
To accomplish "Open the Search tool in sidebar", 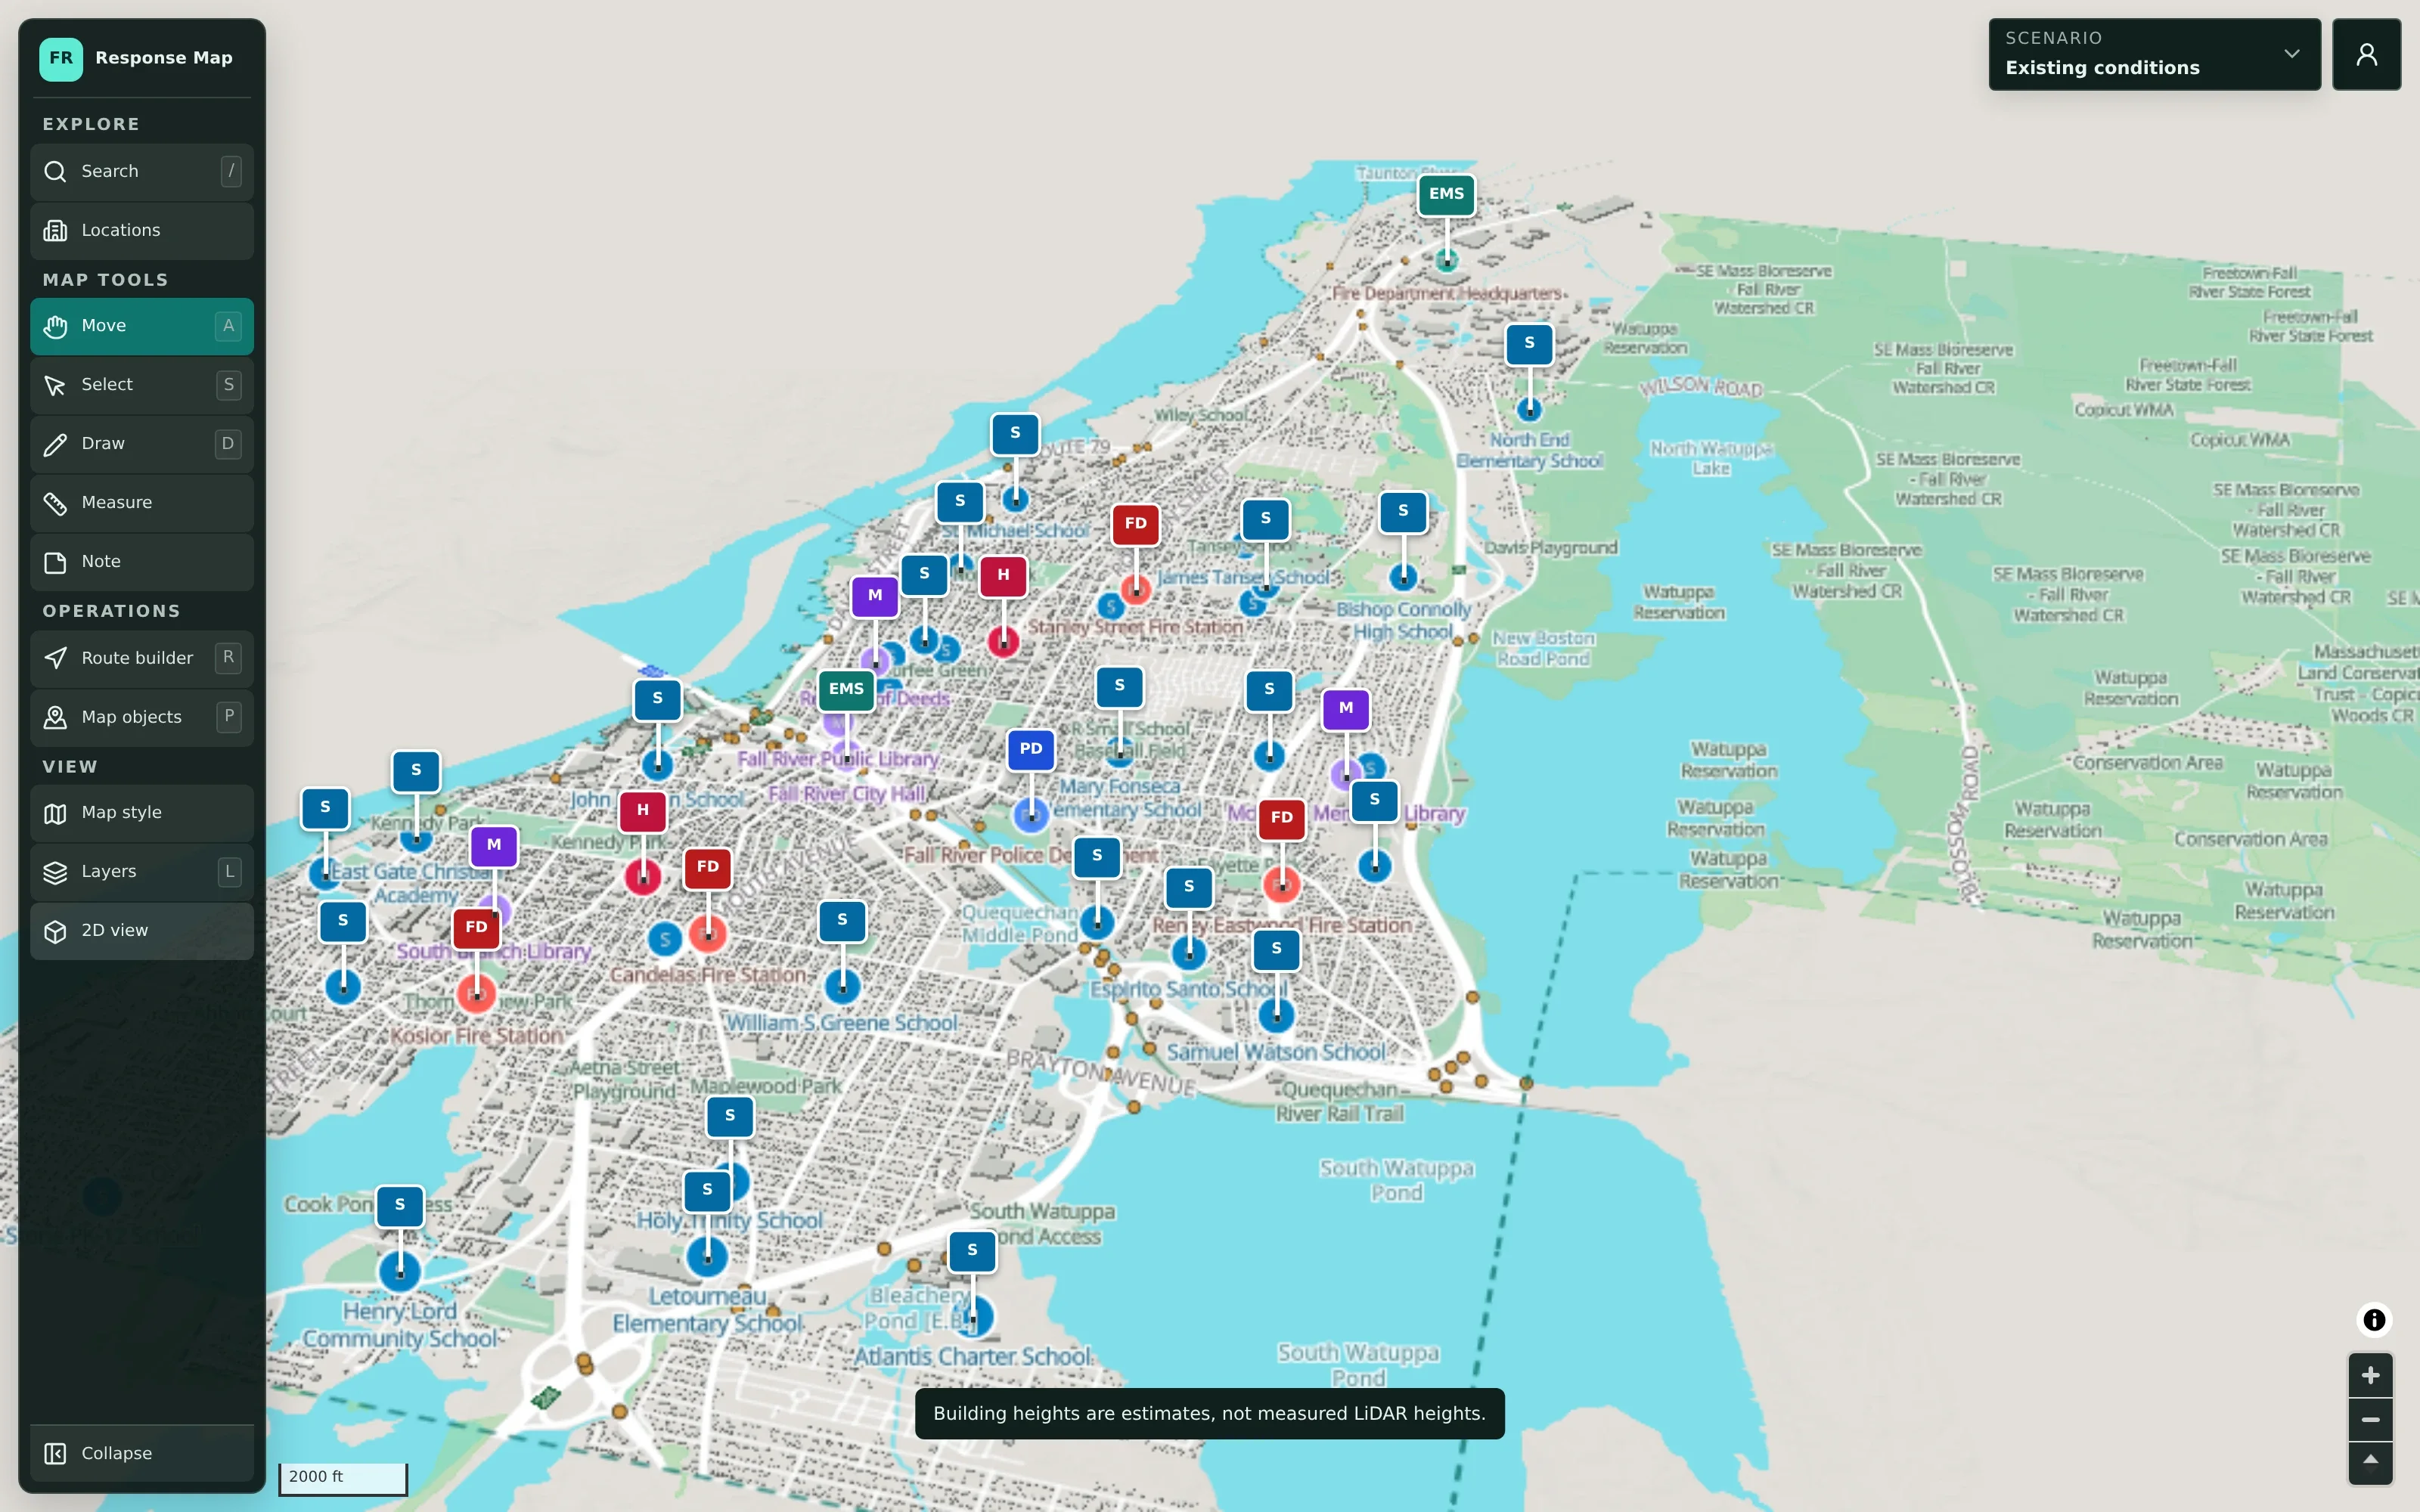I will [141, 171].
